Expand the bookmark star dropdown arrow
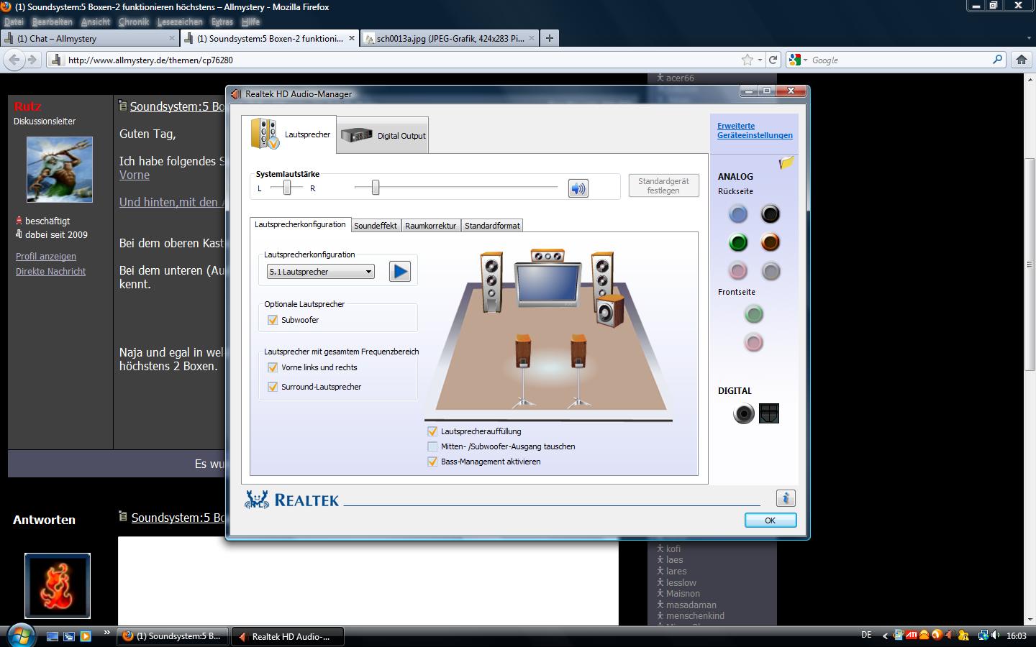1036x647 pixels. [x=760, y=60]
